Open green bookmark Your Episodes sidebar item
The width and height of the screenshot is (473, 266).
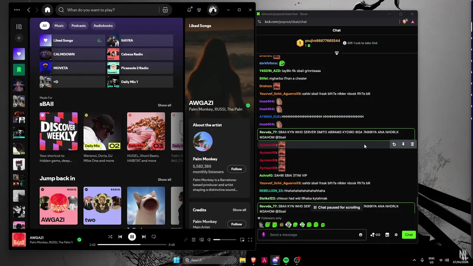tap(19, 69)
